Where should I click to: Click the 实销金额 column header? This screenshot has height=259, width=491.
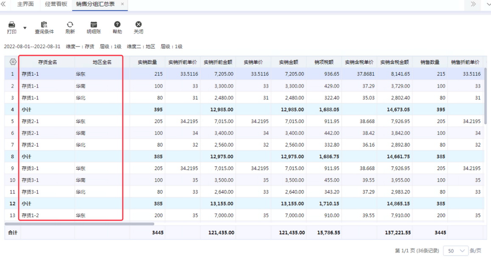pyautogui.click(x=289, y=62)
